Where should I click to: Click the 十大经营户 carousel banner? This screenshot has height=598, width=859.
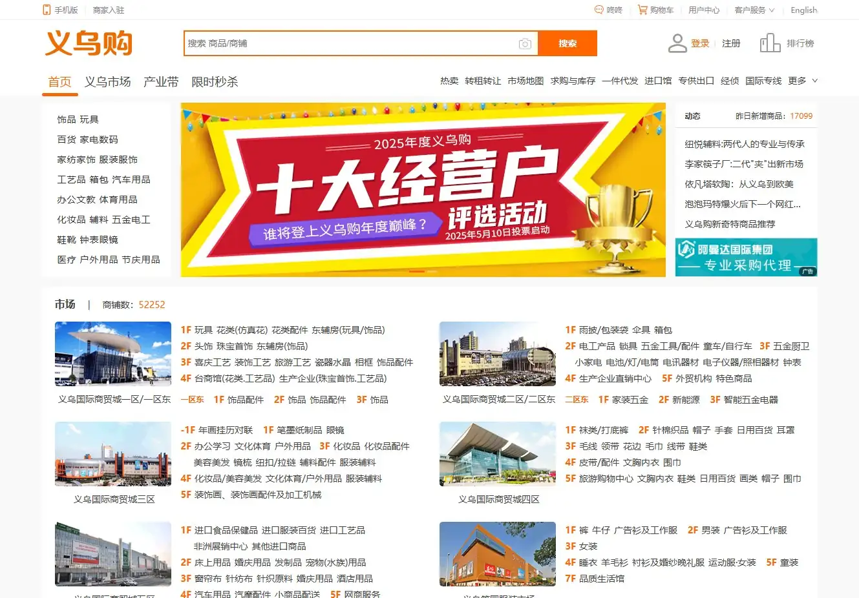(423, 190)
